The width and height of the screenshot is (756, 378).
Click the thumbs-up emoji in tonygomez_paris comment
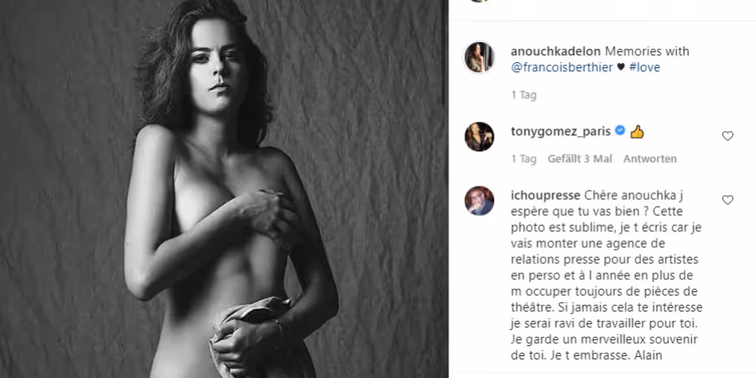tap(637, 131)
